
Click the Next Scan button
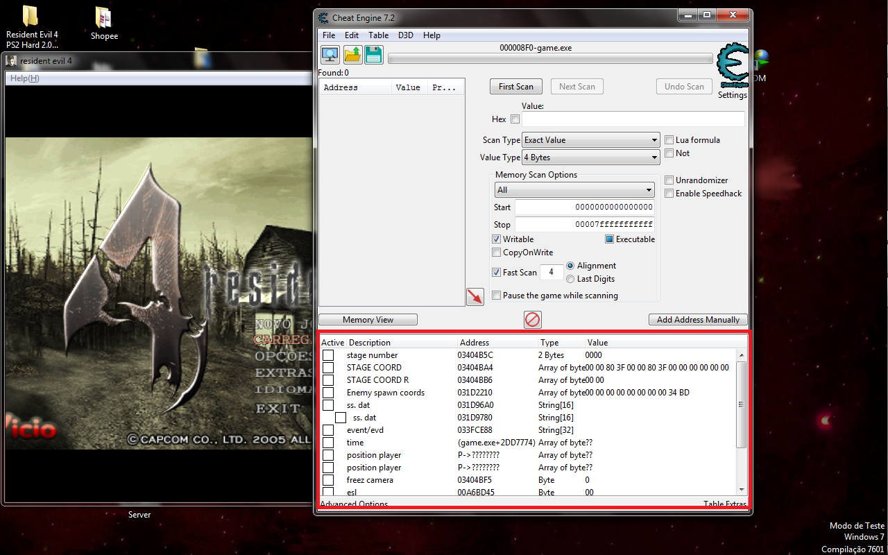point(577,87)
